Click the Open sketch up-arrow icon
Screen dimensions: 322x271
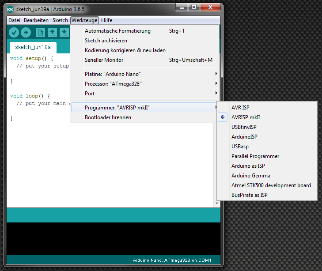coord(52,32)
